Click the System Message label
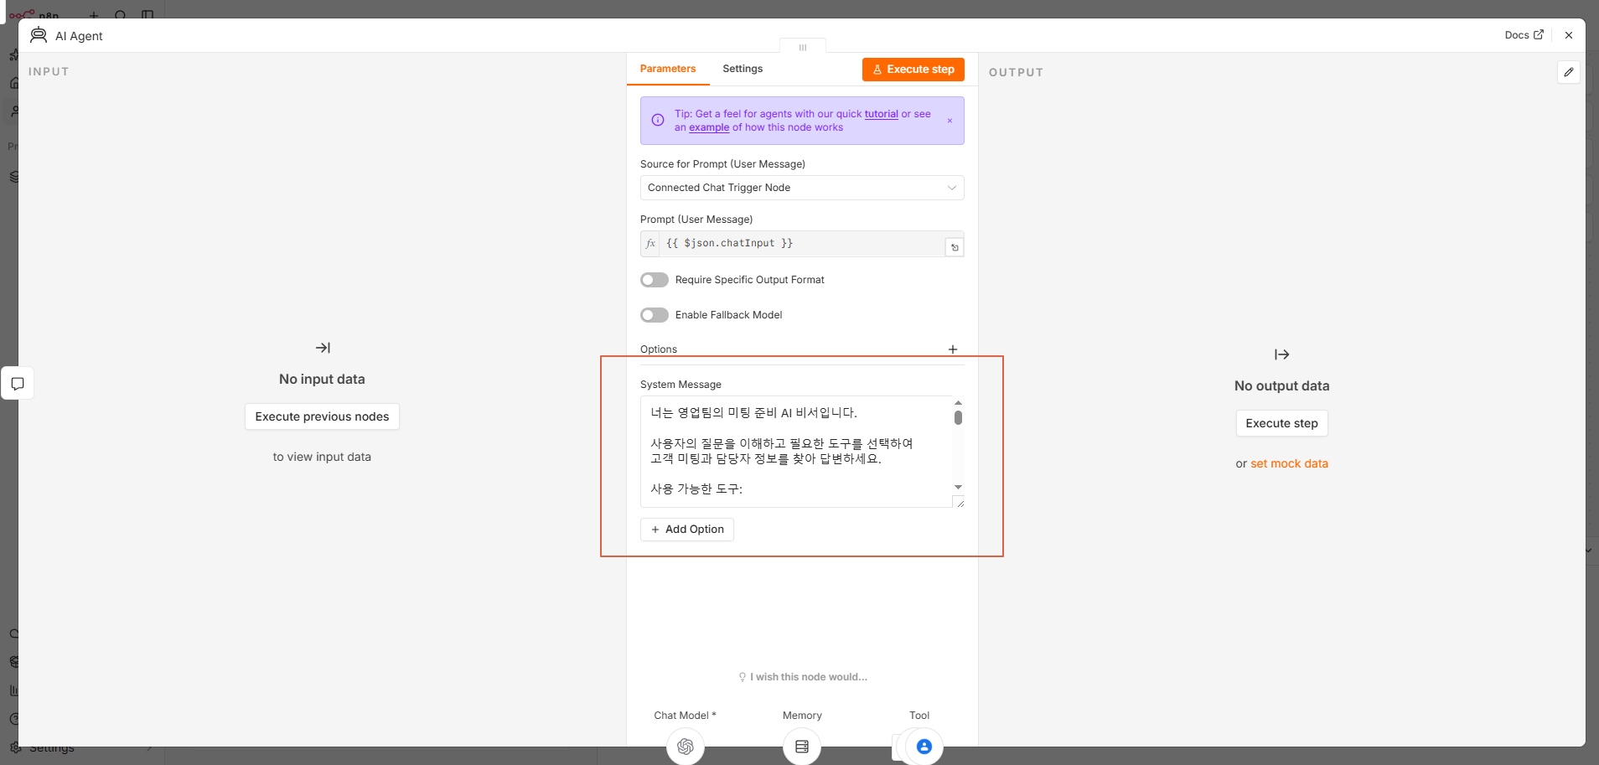Image resolution: width=1599 pixels, height=765 pixels. 680,385
